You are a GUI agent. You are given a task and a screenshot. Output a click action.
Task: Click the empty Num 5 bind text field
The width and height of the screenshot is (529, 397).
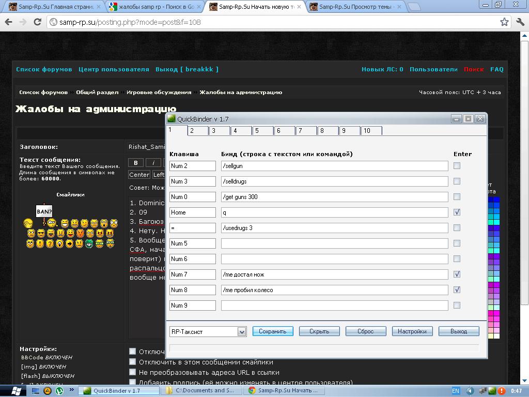pyautogui.click(x=334, y=243)
